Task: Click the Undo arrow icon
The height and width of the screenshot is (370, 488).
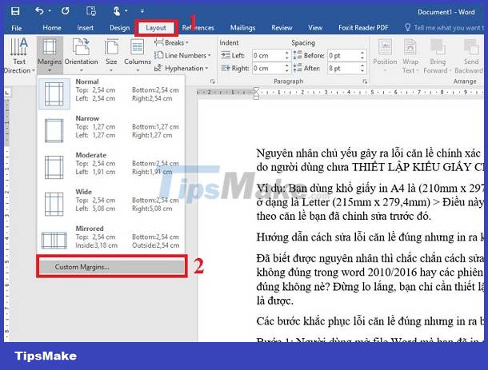Action: coord(39,11)
